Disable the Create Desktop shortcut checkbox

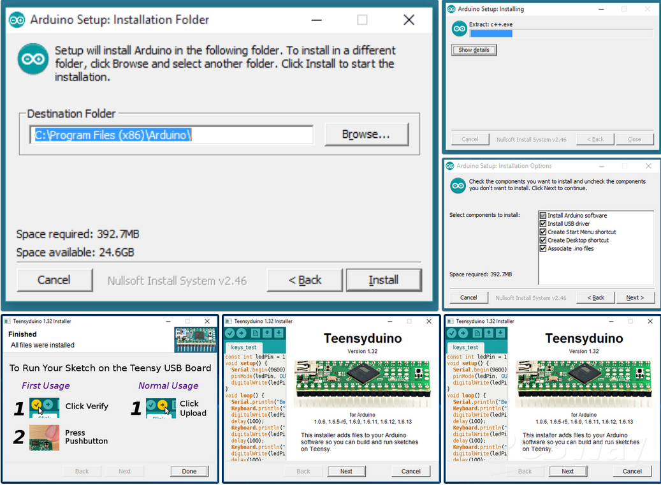[543, 241]
